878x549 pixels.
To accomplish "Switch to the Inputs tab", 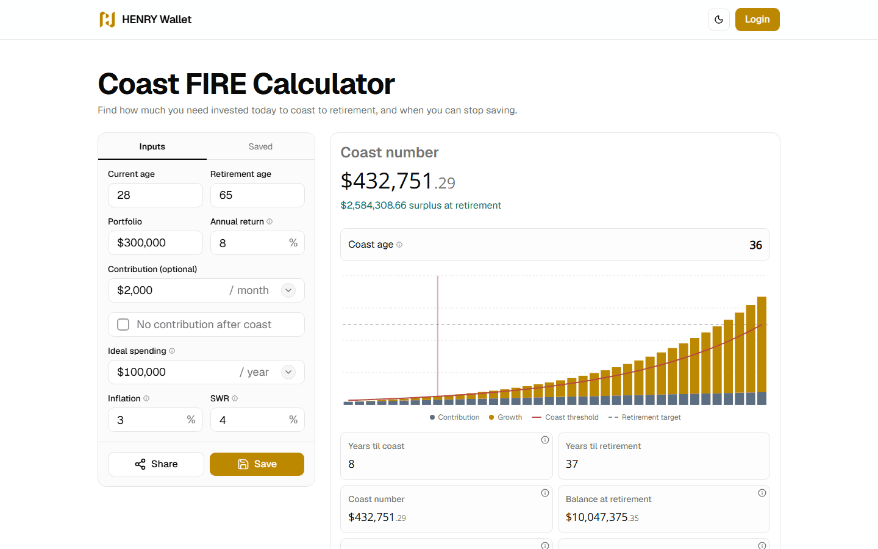I will pos(152,146).
